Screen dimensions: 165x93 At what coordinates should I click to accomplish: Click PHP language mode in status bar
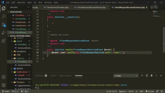click(142, 91)
